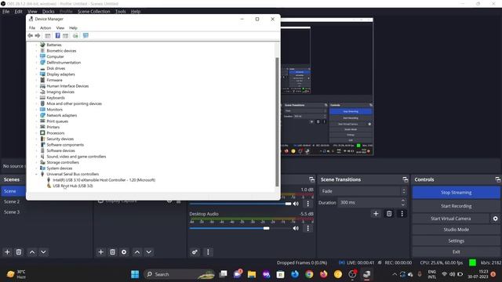Screen dimensions: 502x282
Task: Click the Duration 300 ms spinner arrows
Action: (x=403, y=202)
